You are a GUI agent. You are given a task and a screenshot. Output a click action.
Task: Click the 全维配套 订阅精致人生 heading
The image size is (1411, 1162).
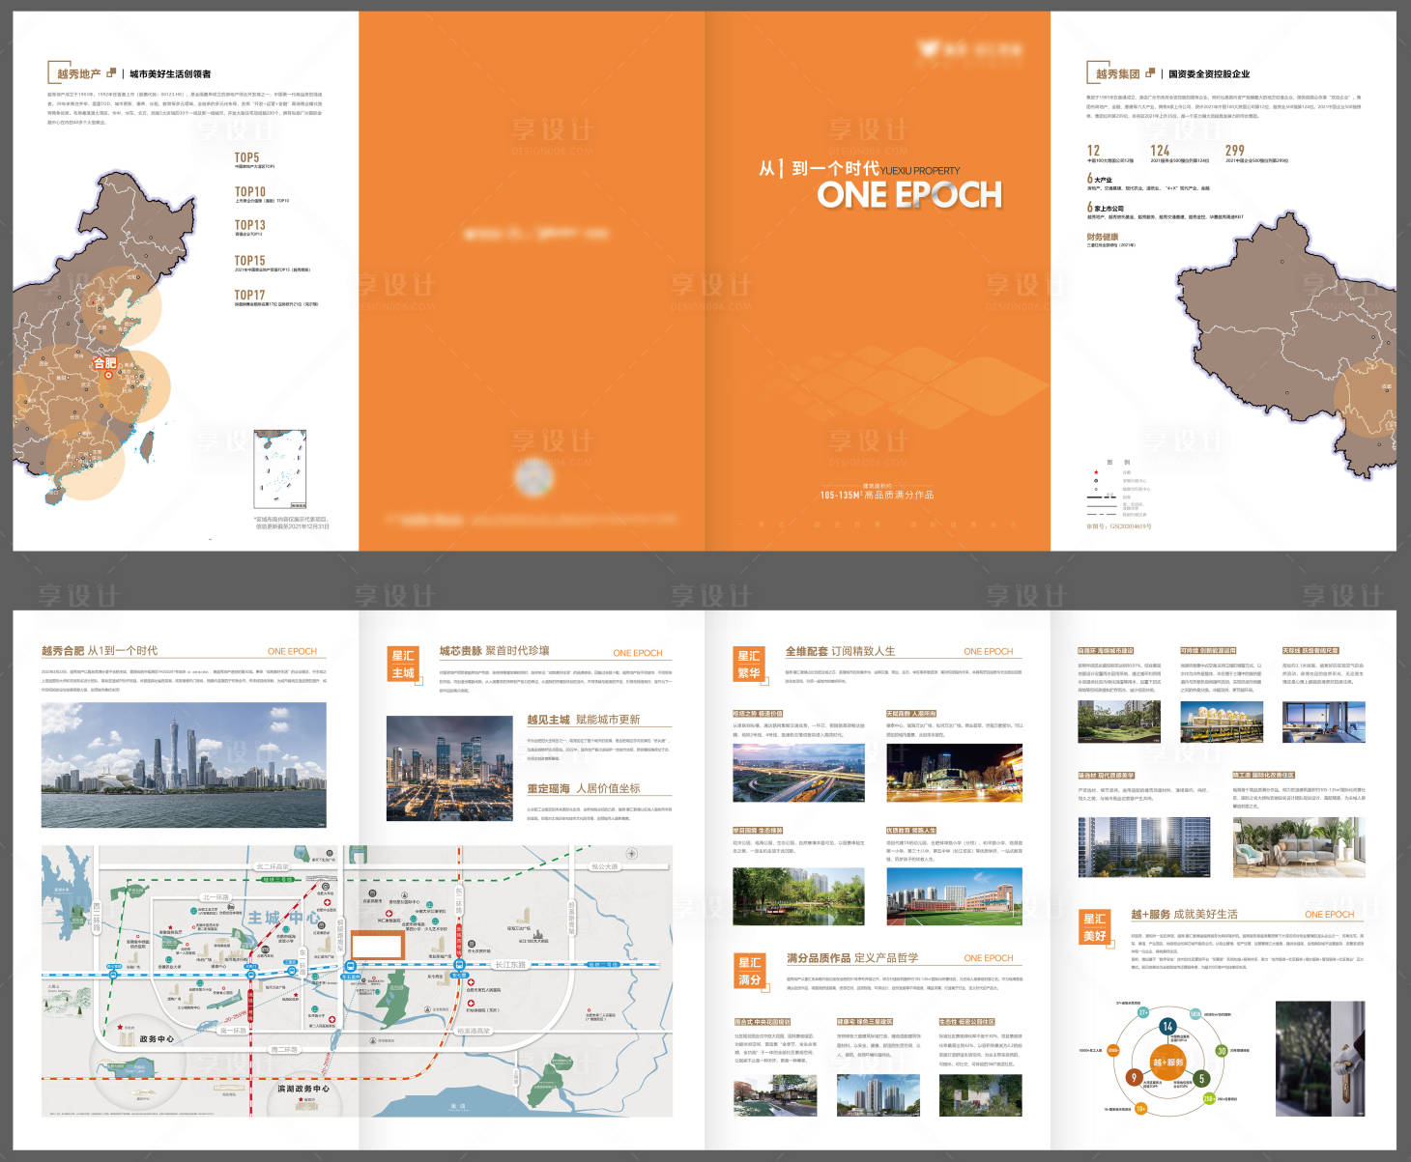pos(840,651)
